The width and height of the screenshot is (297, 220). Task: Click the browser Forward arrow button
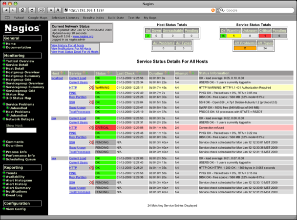(13, 10)
